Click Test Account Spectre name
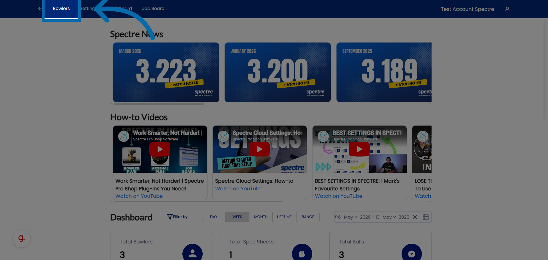The image size is (548, 260). [x=467, y=9]
